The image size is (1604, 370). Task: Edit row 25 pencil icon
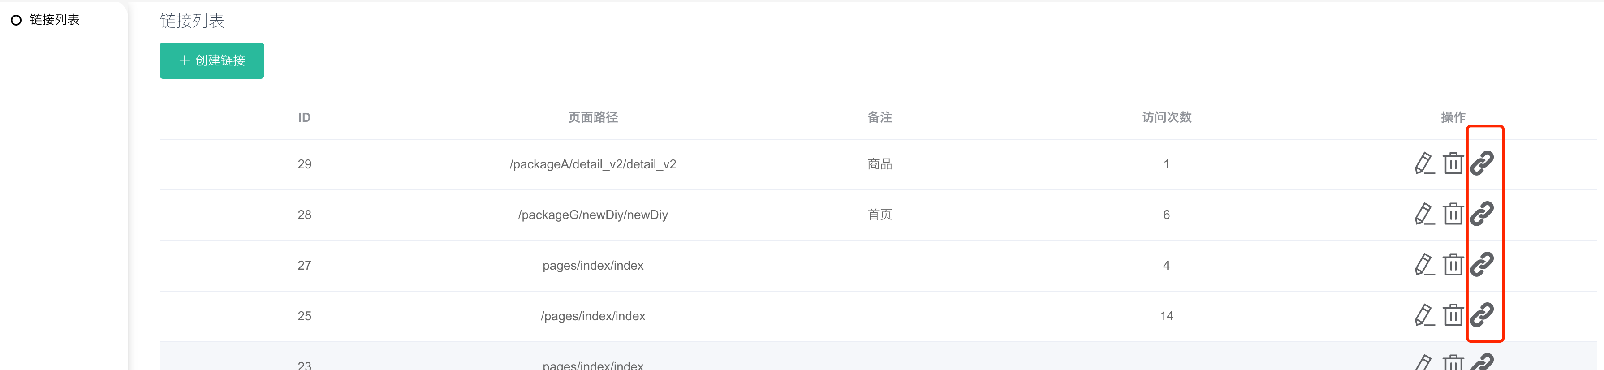coord(1424,315)
